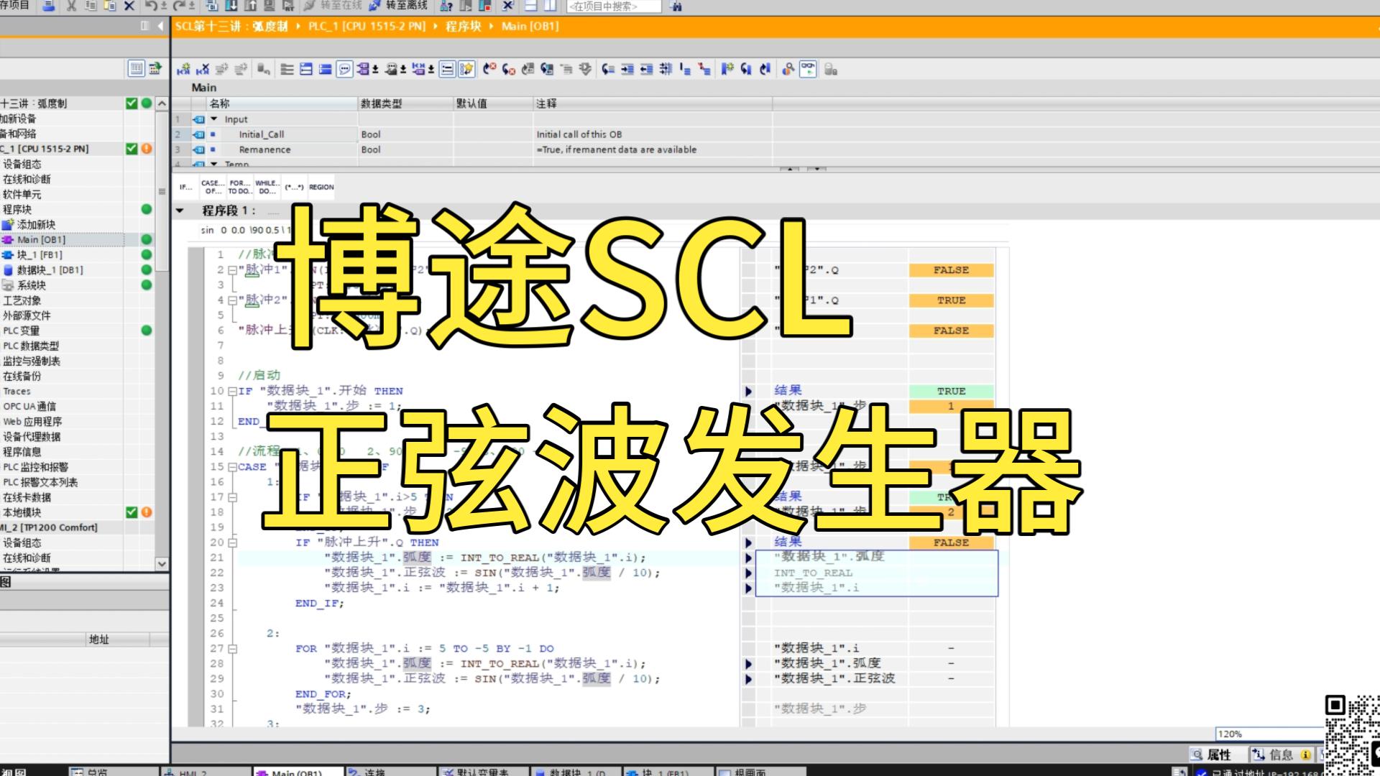This screenshot has height=776, width=1380.
Task: Click the expand all networks icon in editor toolbar
Action: pyautogui.click(x=306, y=69)
